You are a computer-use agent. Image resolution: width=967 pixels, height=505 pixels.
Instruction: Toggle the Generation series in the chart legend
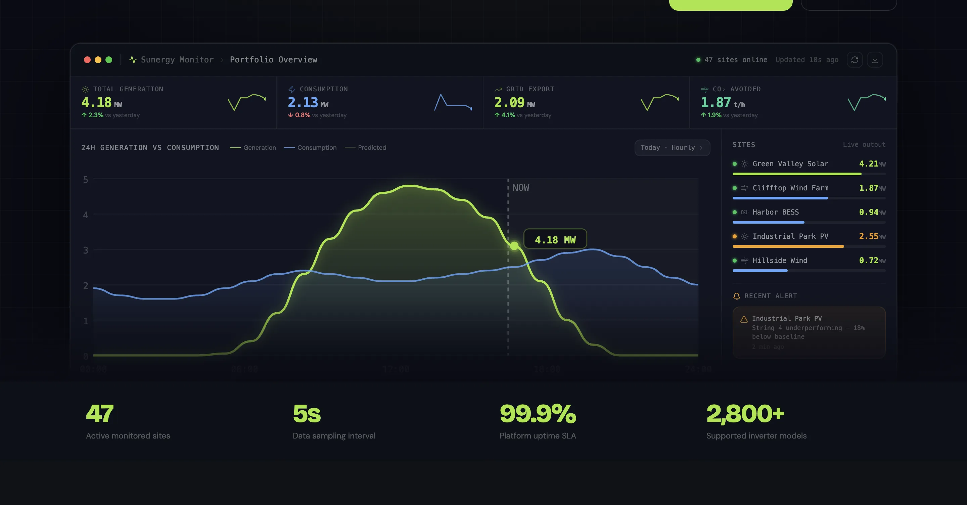click(254, 147)
